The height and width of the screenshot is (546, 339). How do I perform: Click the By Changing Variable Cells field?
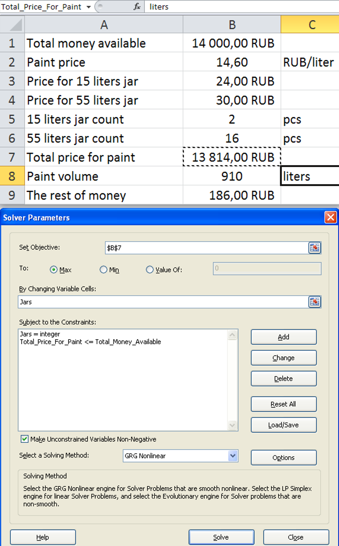163,302
